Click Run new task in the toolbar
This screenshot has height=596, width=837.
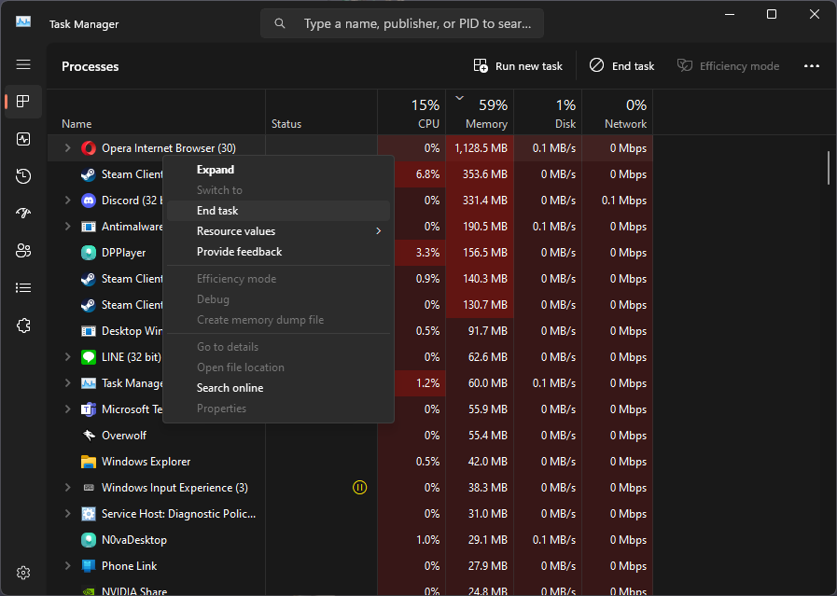point(518,66)
